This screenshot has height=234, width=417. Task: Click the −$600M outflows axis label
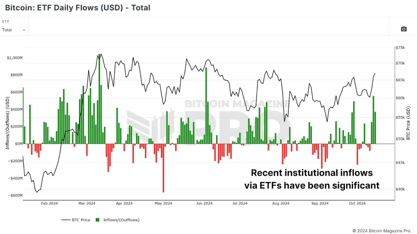[x=15, y=196]
